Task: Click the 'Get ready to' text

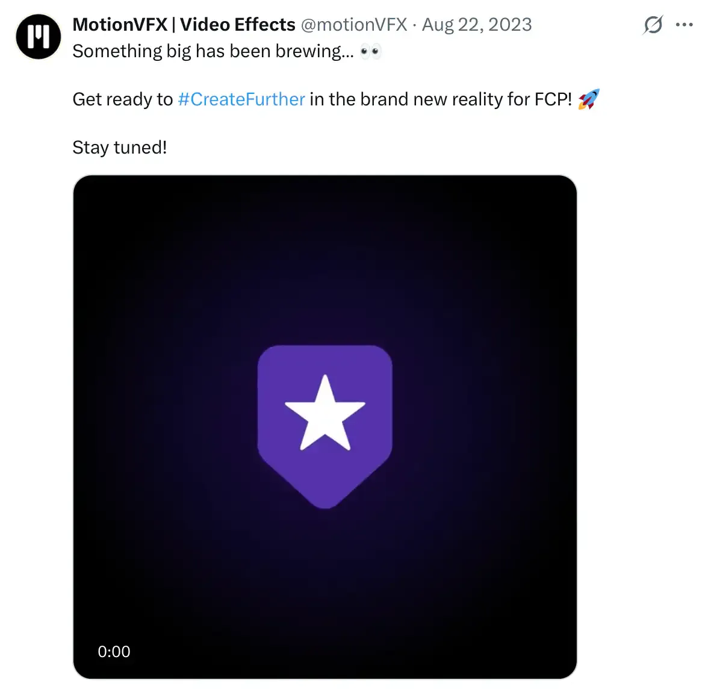Action: click(x=123, y=99)
